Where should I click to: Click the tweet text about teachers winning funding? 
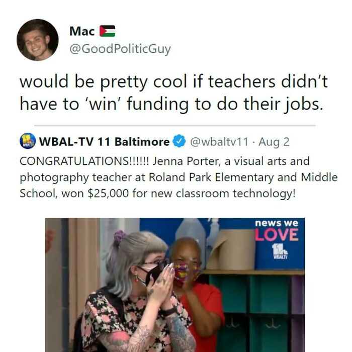[x=174, y=93]
